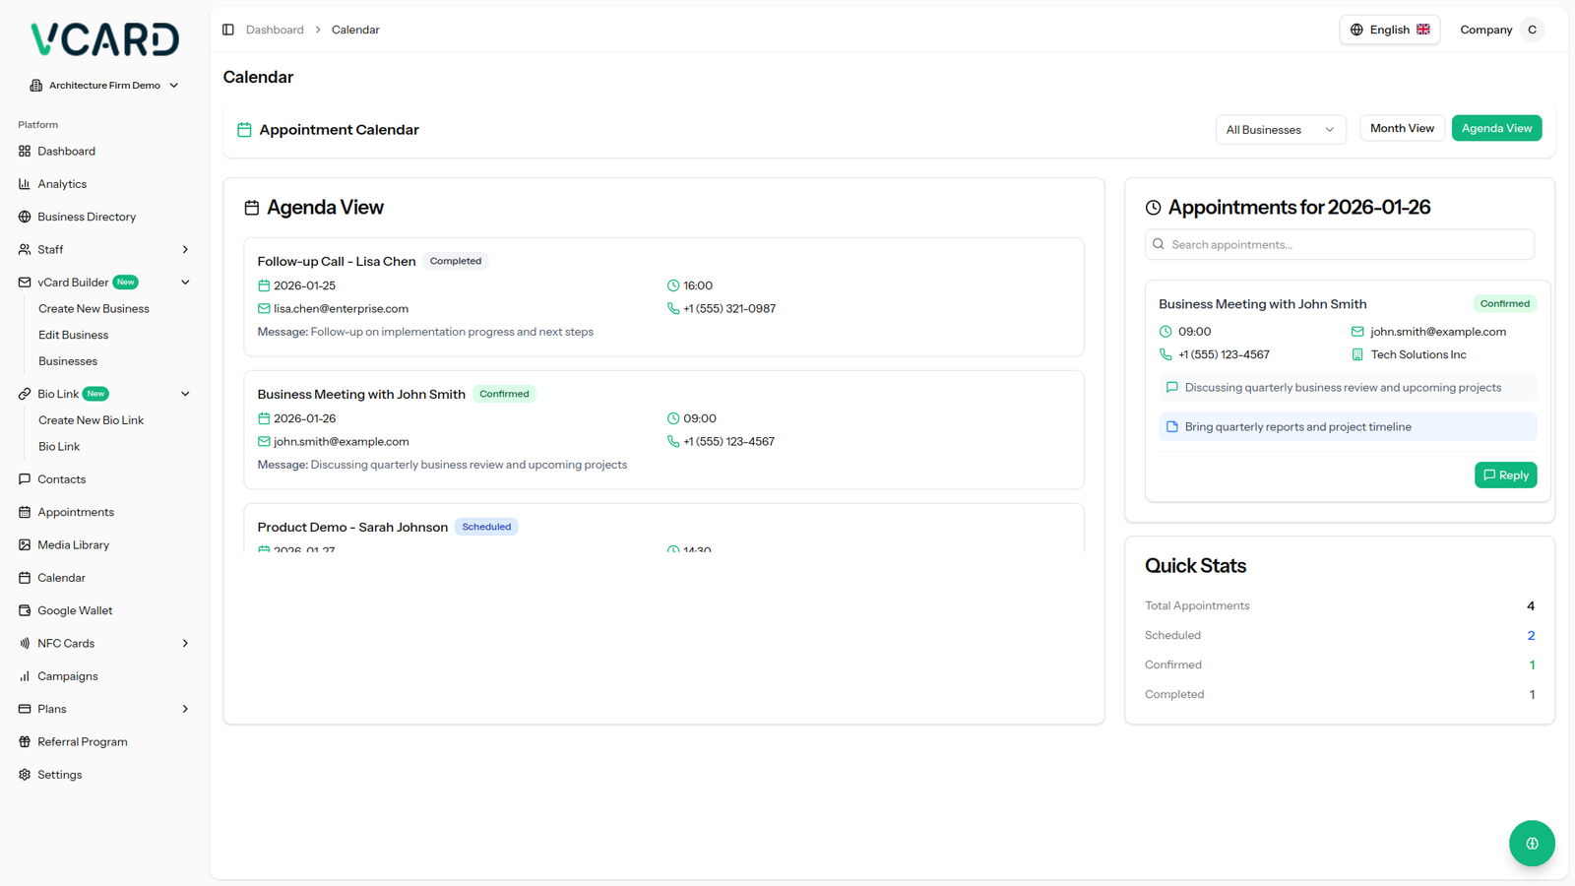Expand the NFC Cards submenu
The image size is (1575, 886).
pyautogui.click(x=185, y=643)
